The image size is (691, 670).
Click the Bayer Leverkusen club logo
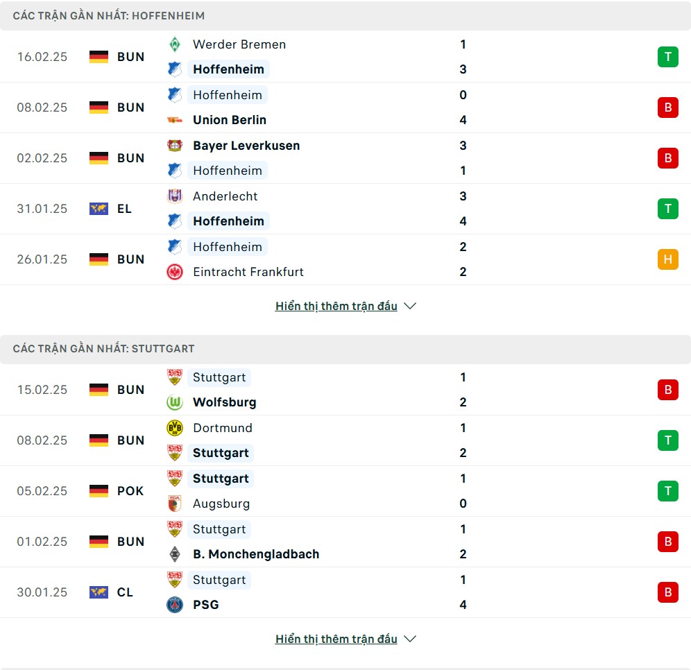point(175,146)
